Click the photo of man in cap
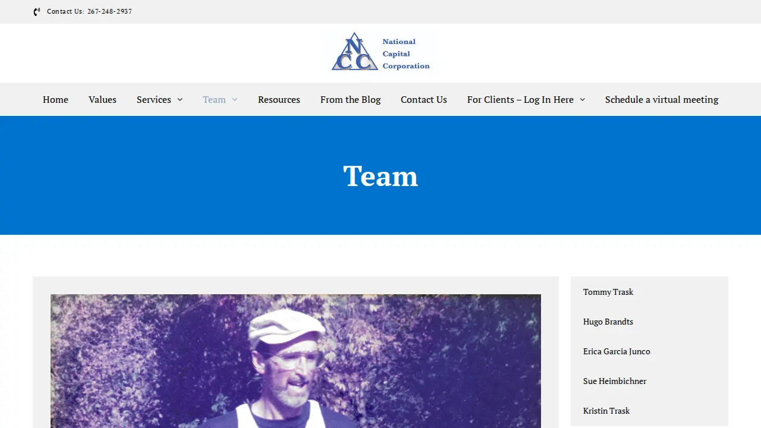 coord(295,361)
